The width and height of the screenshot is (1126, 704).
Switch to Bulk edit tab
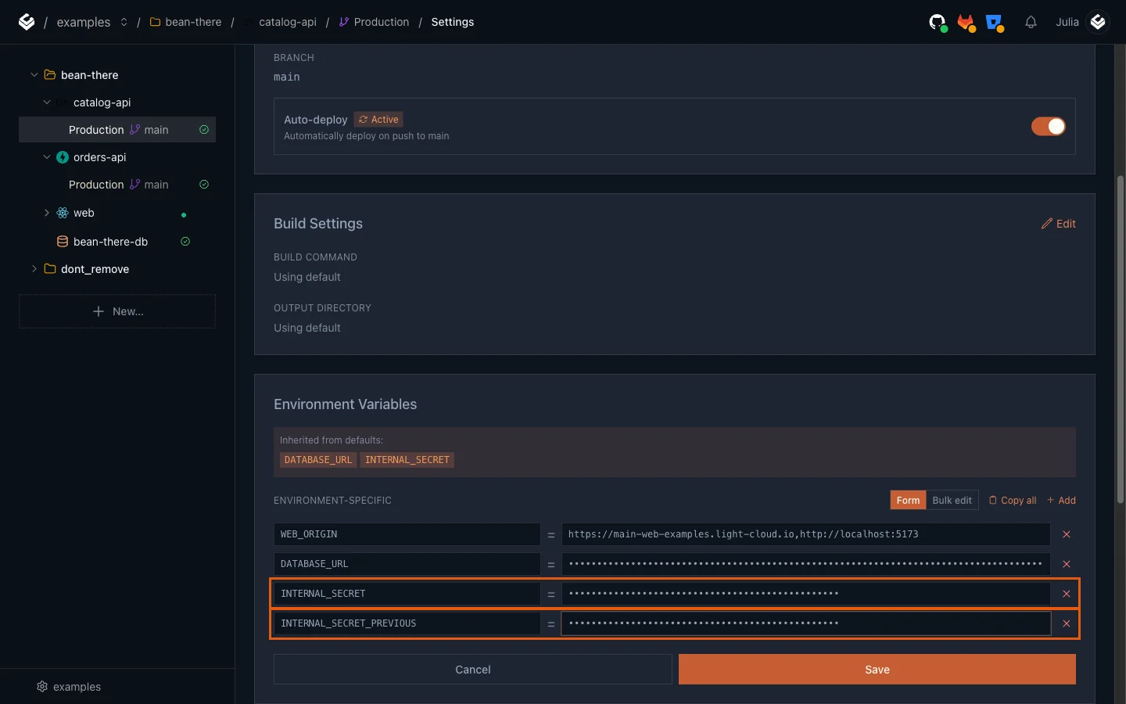[952, 501]
